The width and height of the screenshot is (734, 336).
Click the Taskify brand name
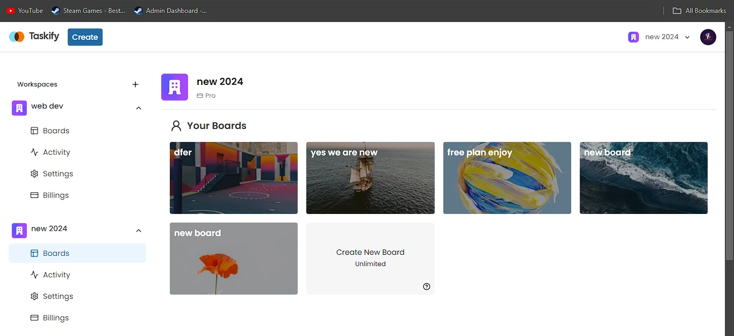coord(44,37)
